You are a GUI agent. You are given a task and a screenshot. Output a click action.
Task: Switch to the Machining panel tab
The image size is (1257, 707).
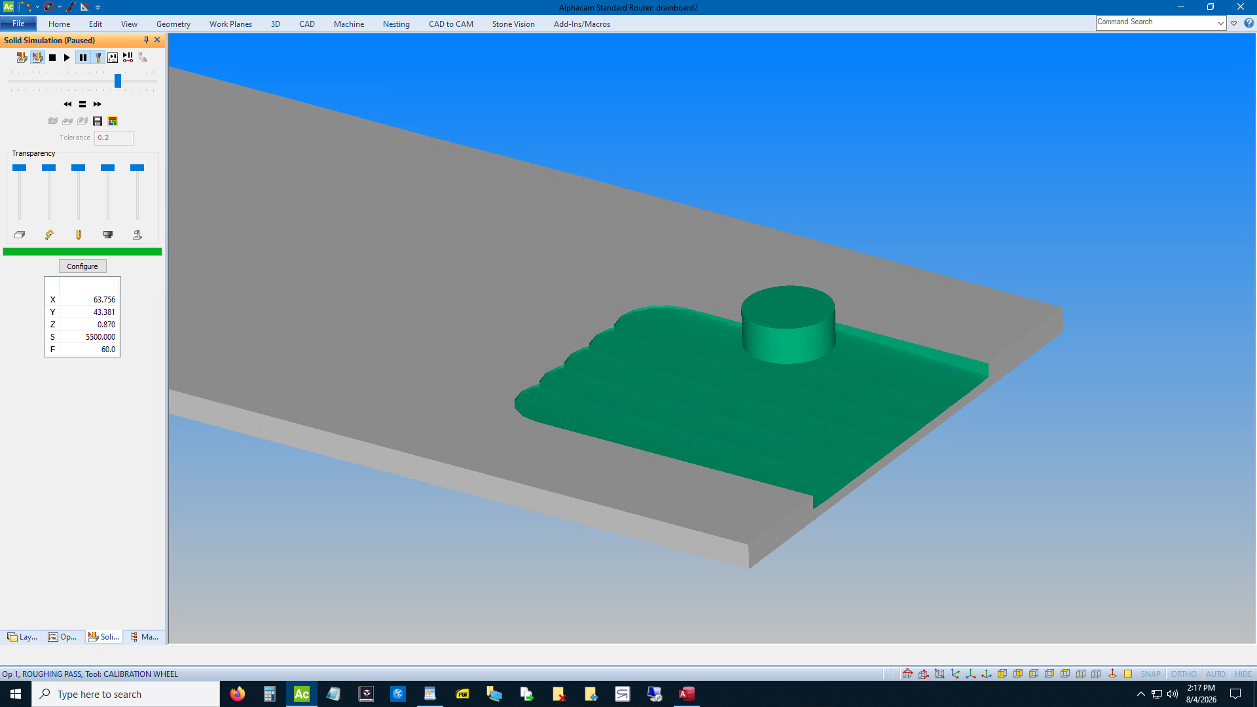[x=145, y=637]
